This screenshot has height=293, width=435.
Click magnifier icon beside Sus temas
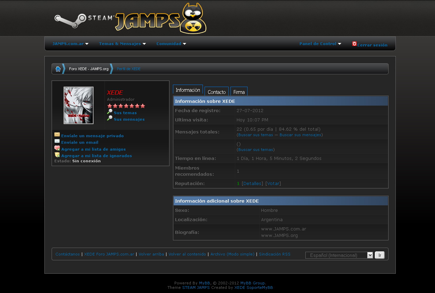110,112
